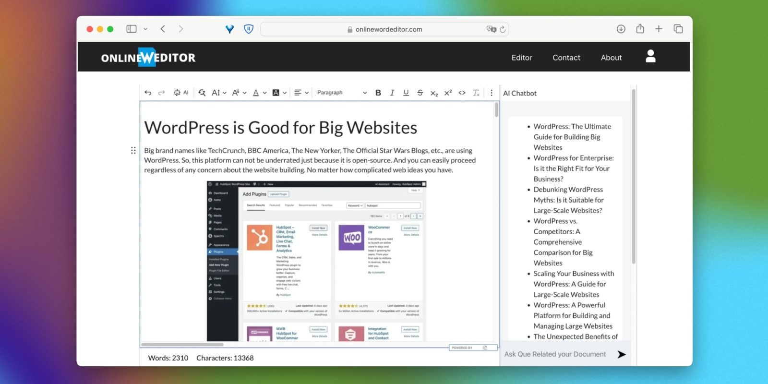Expand the Paragraph style dropdown
This screenshot has width=768, height=384.
pyautogui.click(x=342, y=93)
